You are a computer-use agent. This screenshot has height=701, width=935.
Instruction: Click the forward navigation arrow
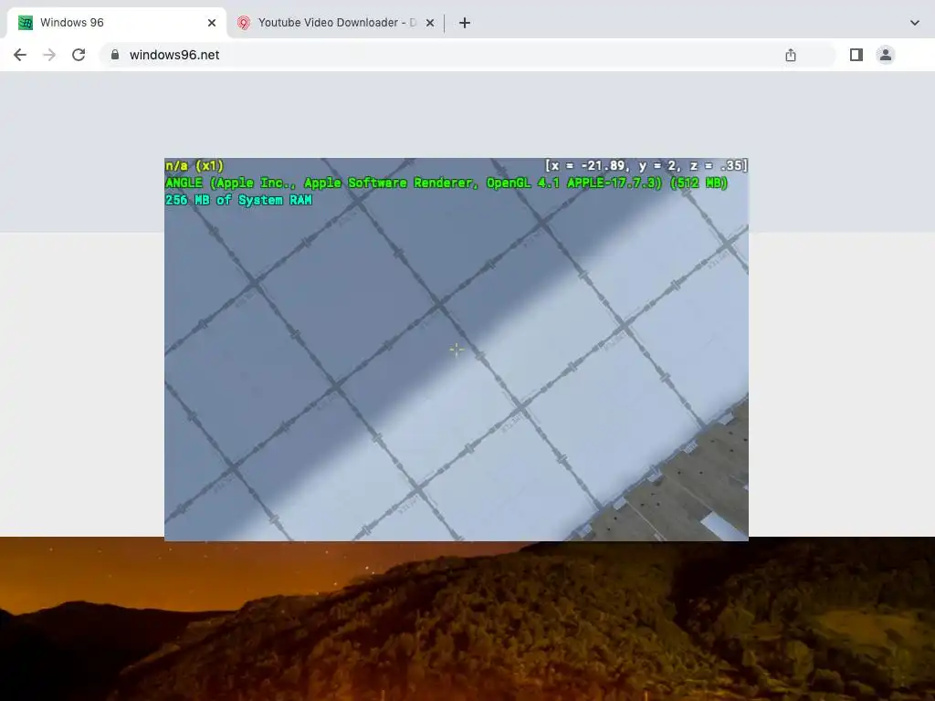[x=49, y=55]
